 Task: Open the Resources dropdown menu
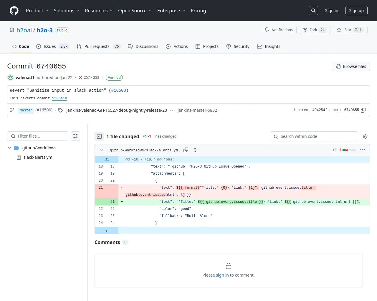click(x=99, y=11)
